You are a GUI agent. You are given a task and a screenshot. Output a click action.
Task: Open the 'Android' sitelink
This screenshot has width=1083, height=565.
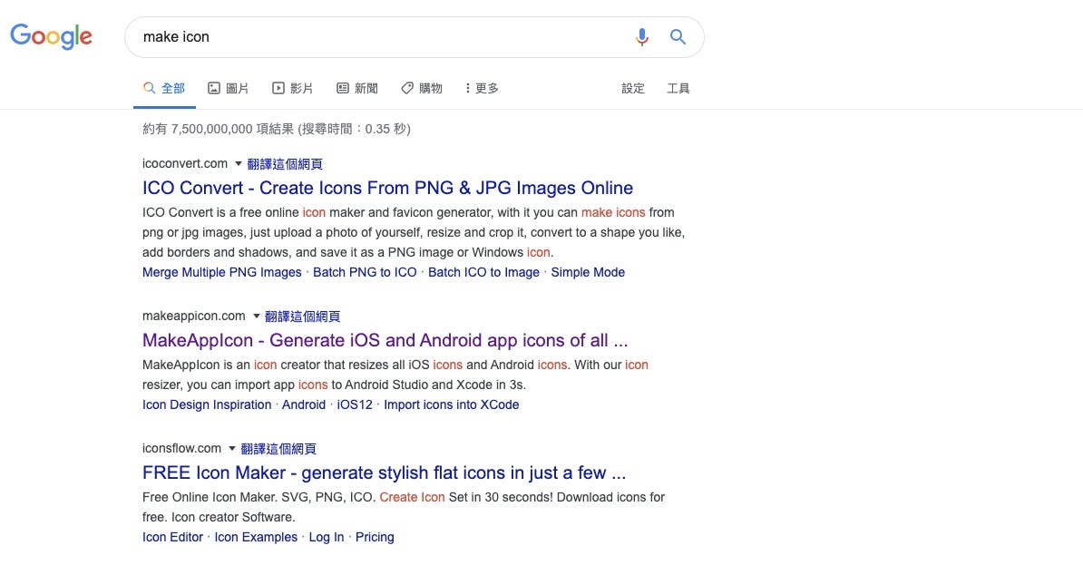point(303,404)
